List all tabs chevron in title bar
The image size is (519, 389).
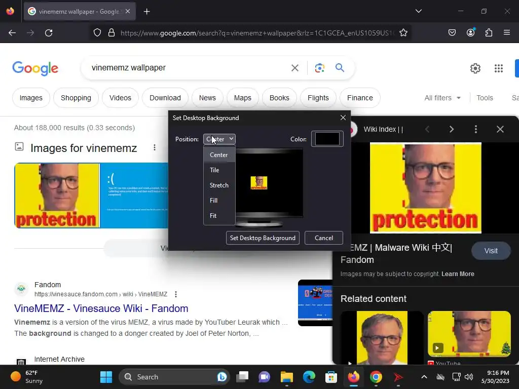[x=418, y=11]
